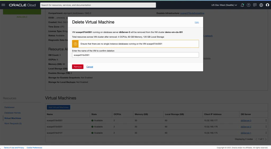This screenshot has height=149, width=271.
Task: Open notifications bell icon
Action: point(242,5)
